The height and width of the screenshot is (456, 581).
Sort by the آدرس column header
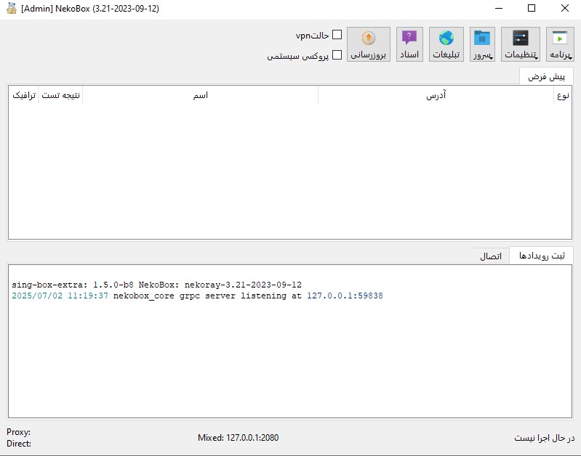pos(436,95)
